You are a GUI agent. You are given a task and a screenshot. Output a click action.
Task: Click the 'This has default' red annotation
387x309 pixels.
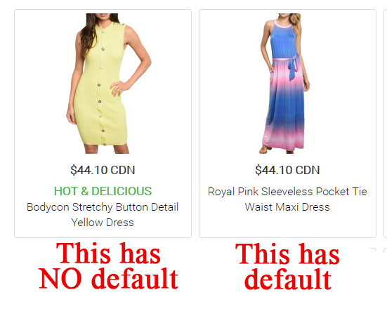pos(287,266)
